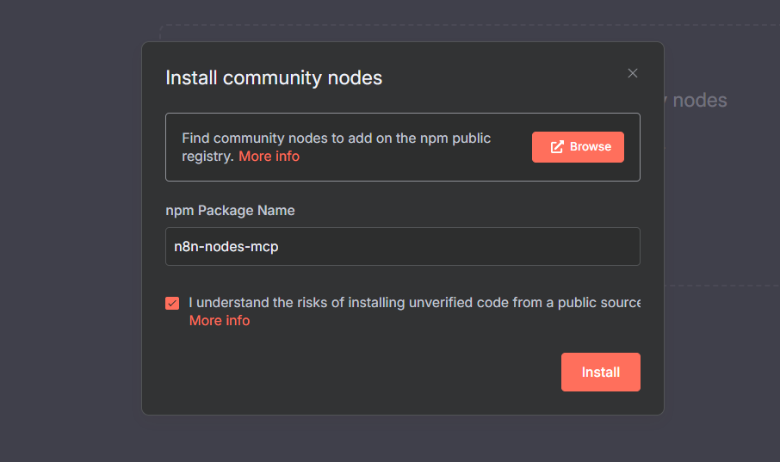780x462 pixels.
Task: Click the Install button
Action: coord(600,372)
